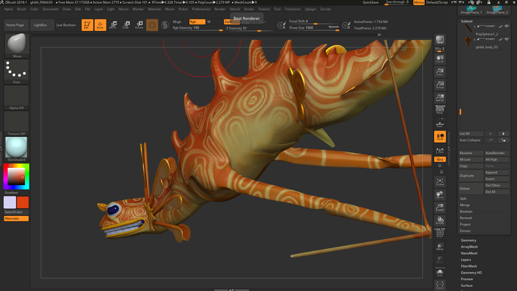This screenshot has height=291, width=517.
Task: Open the Texture Off slot
Action: [x=16, y=123]
